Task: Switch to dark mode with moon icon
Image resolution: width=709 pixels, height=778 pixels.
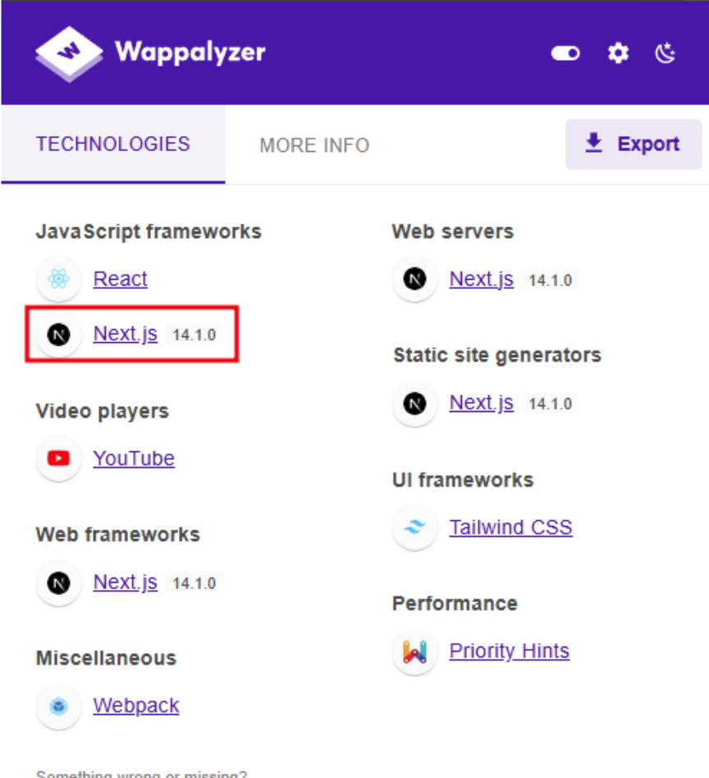Action: pyautogui.click(x=666, y=53)
